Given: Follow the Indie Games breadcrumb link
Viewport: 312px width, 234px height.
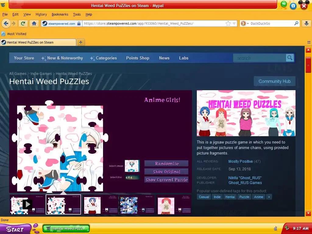Looking at the screenshot, I should 41,74.
